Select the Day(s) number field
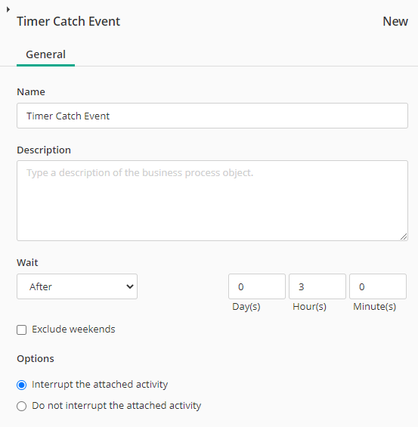Image resolution: width=418 pixels, height=427 pixels. (257, 286)
